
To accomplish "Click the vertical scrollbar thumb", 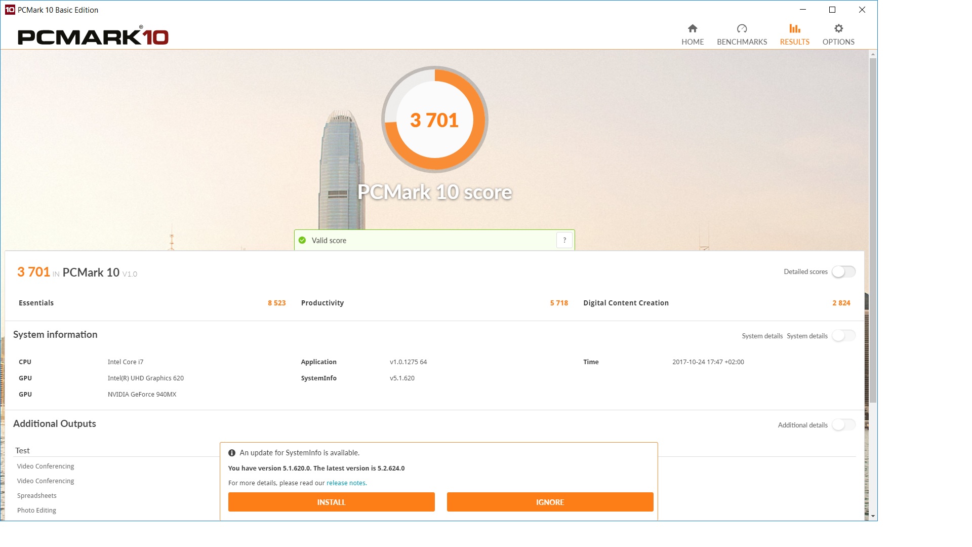I will click(x=873, y=230).
